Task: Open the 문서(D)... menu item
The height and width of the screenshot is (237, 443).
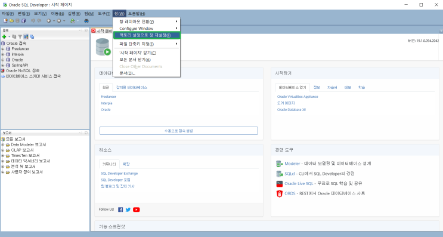Action: click(x=146, y=73)
